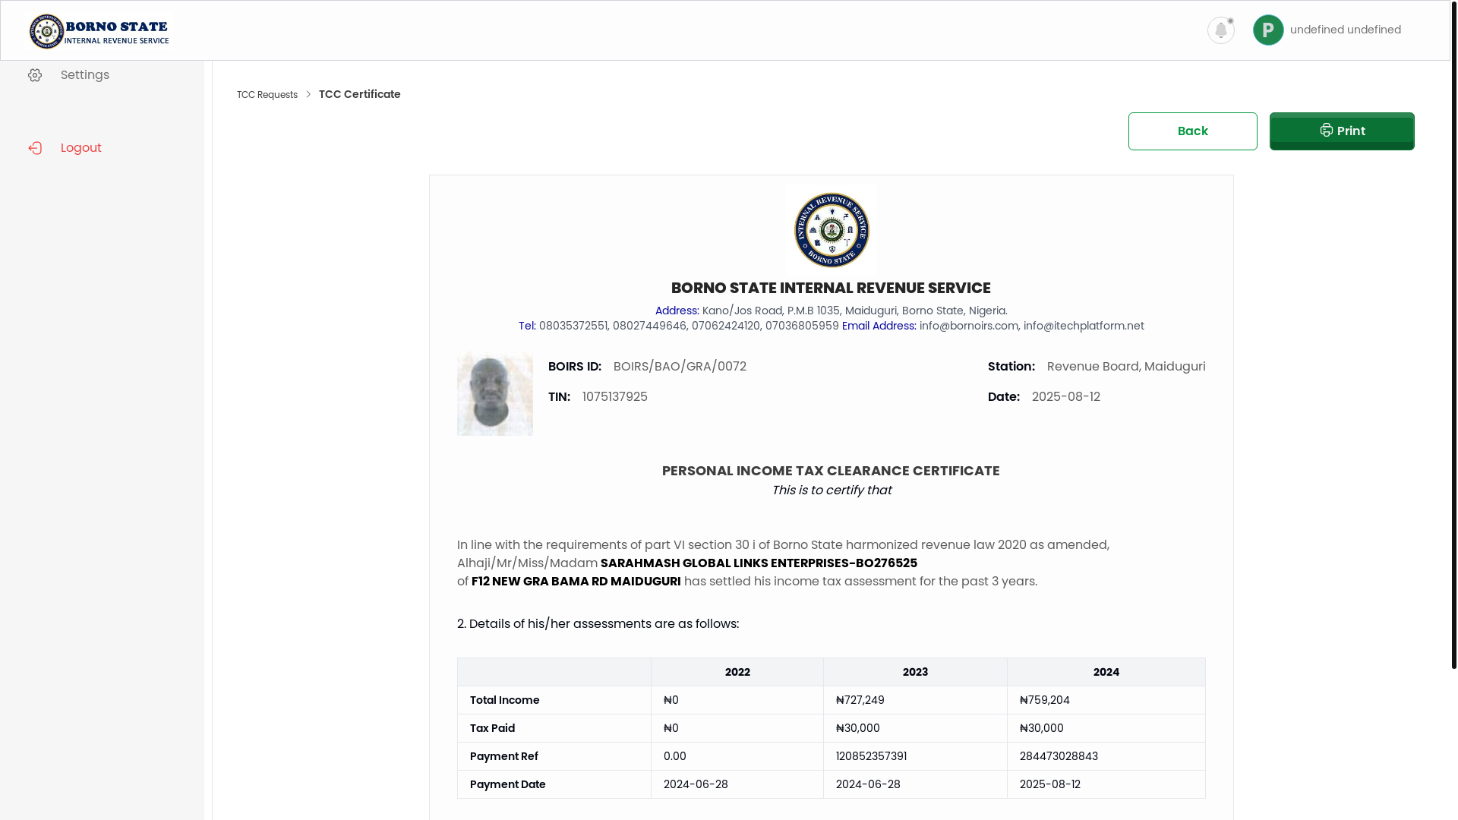Click the 2023 total income ₦727,249
The height and width of the screenshot is (820, 1458).
860,700
